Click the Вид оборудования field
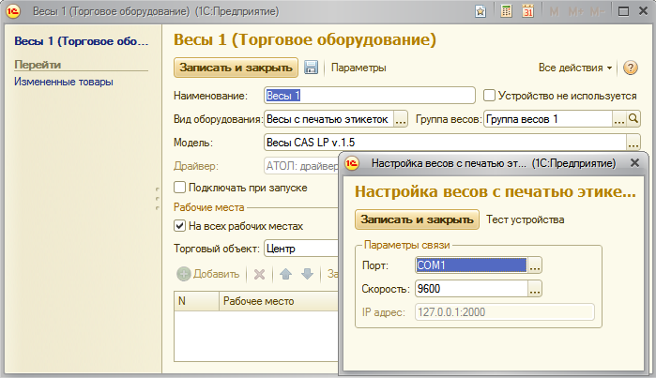Image resolution: width=656 pixels, height=378 pixels. [x=329, y=119]
